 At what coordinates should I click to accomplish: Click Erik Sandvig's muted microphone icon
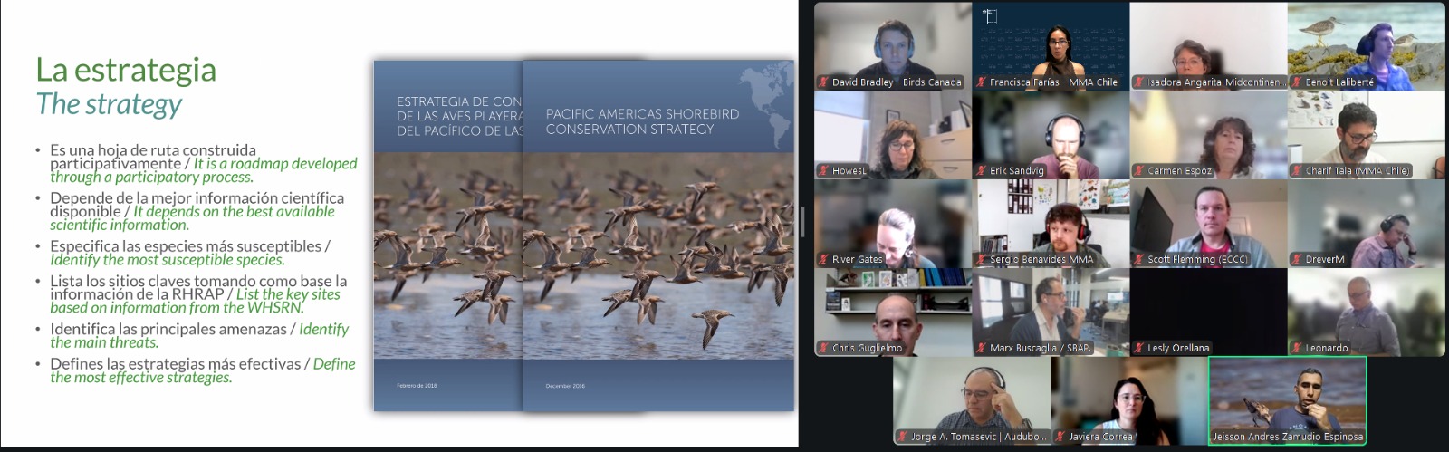click(x=982, y=171)
